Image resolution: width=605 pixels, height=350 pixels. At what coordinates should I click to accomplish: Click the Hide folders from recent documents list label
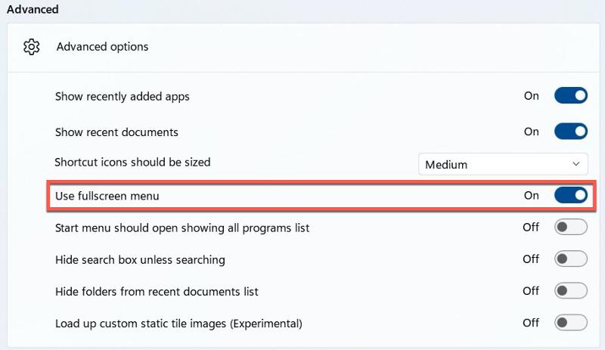pos(157,291)
